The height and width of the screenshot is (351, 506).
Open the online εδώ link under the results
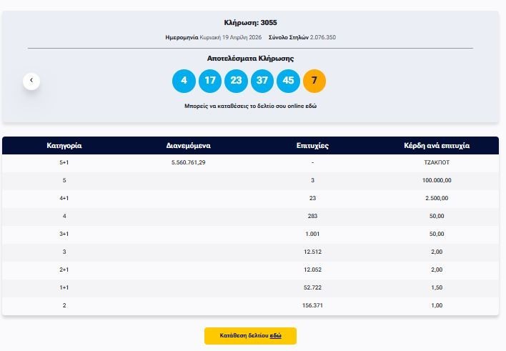(x=311, y=106)
